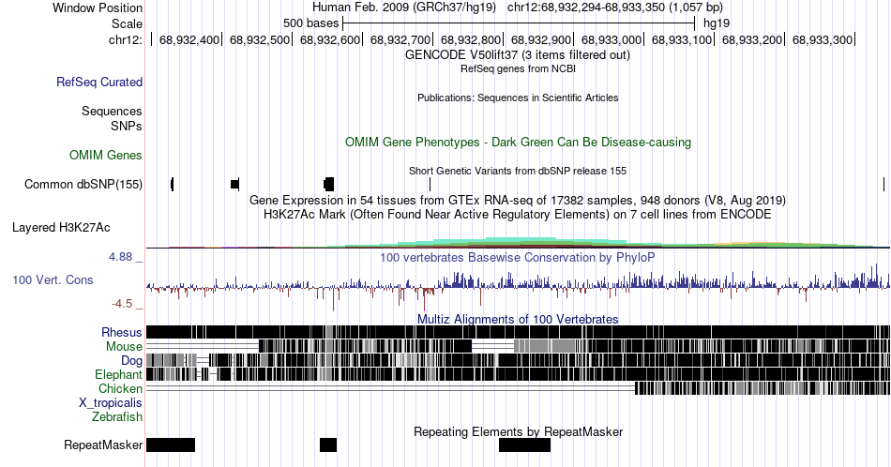
Task: Click the chr12: ruler label
Action: (126, 39)
